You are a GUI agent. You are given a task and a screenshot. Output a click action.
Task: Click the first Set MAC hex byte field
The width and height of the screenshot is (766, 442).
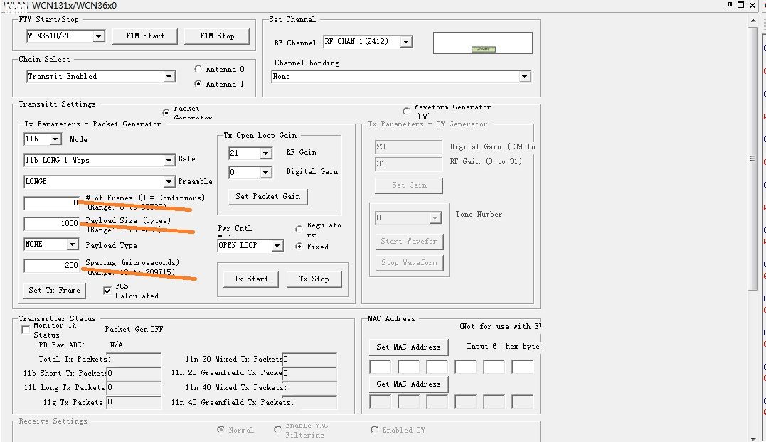pos(380,367)
